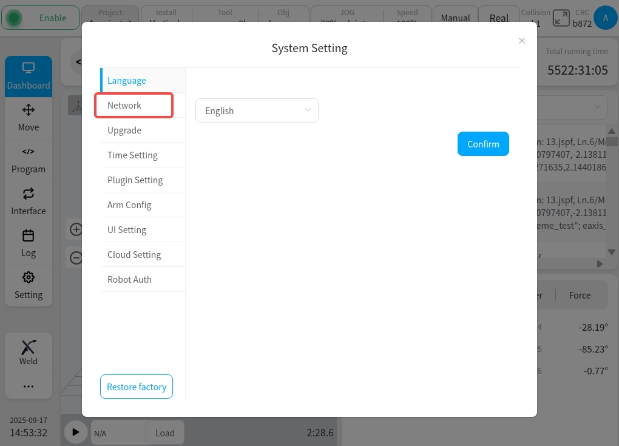Expand the English language dropdown
The width and height of the screenshot is (619, 446).
point(257,110)
